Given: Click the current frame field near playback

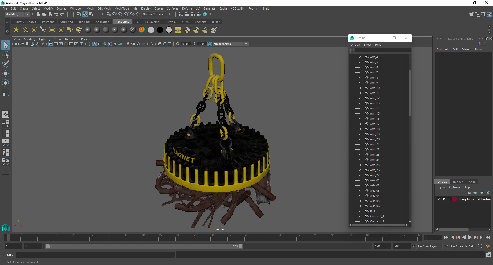Looking at the screenshot, I should pos(433,238).
